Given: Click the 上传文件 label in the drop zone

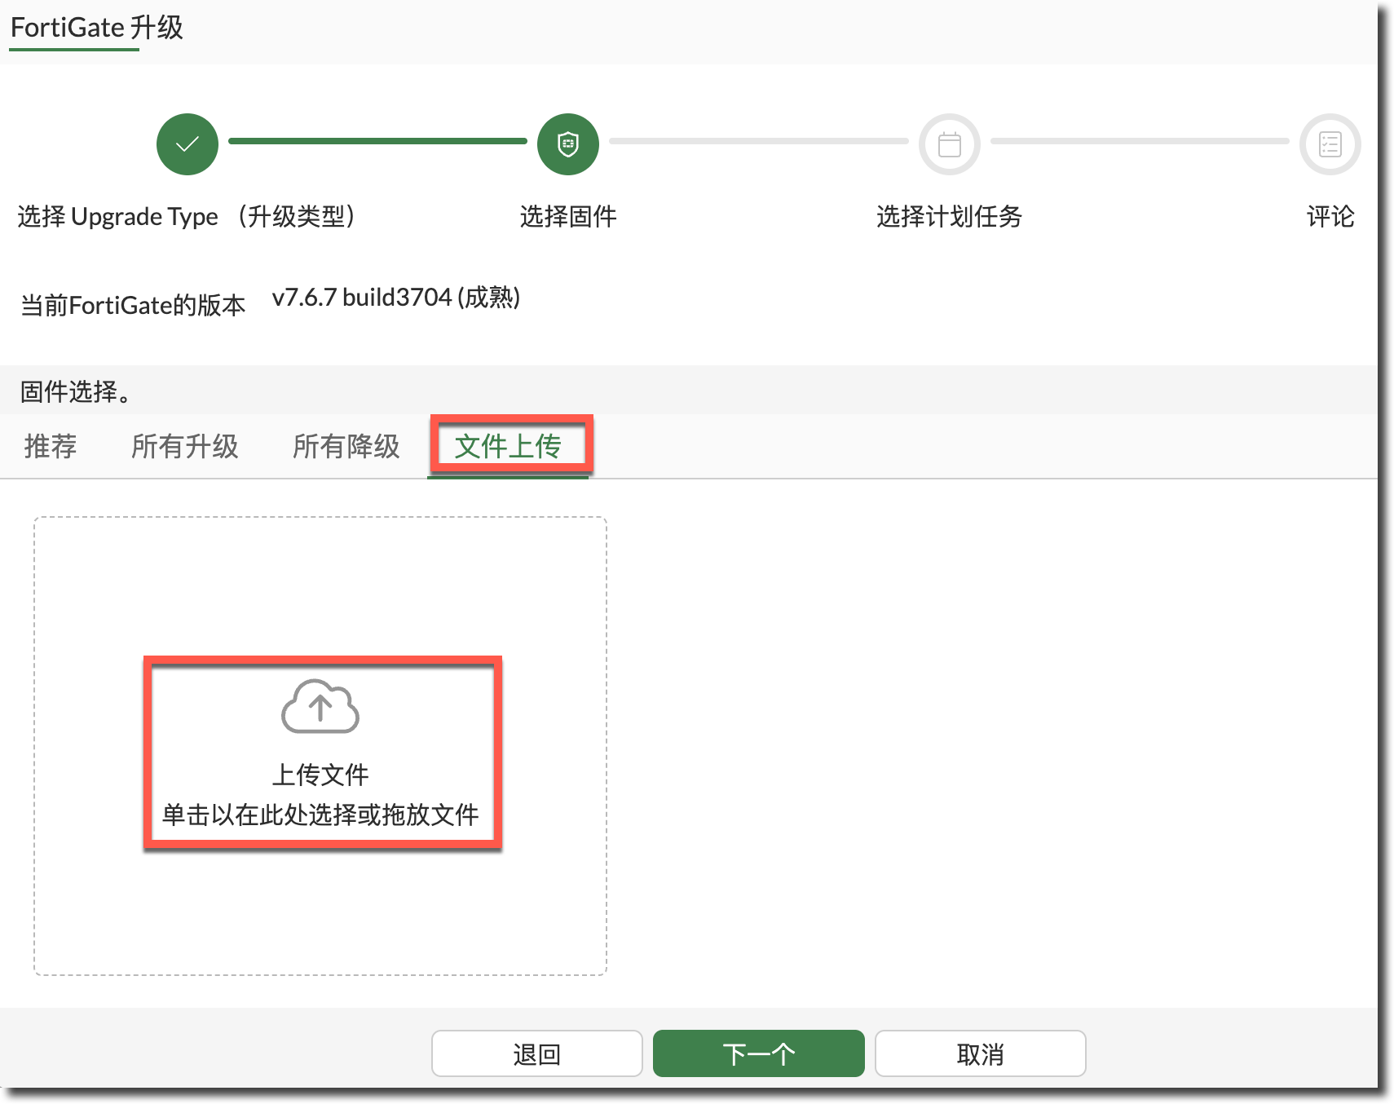Looking at the screenshot, I should (x=320, y=775).
